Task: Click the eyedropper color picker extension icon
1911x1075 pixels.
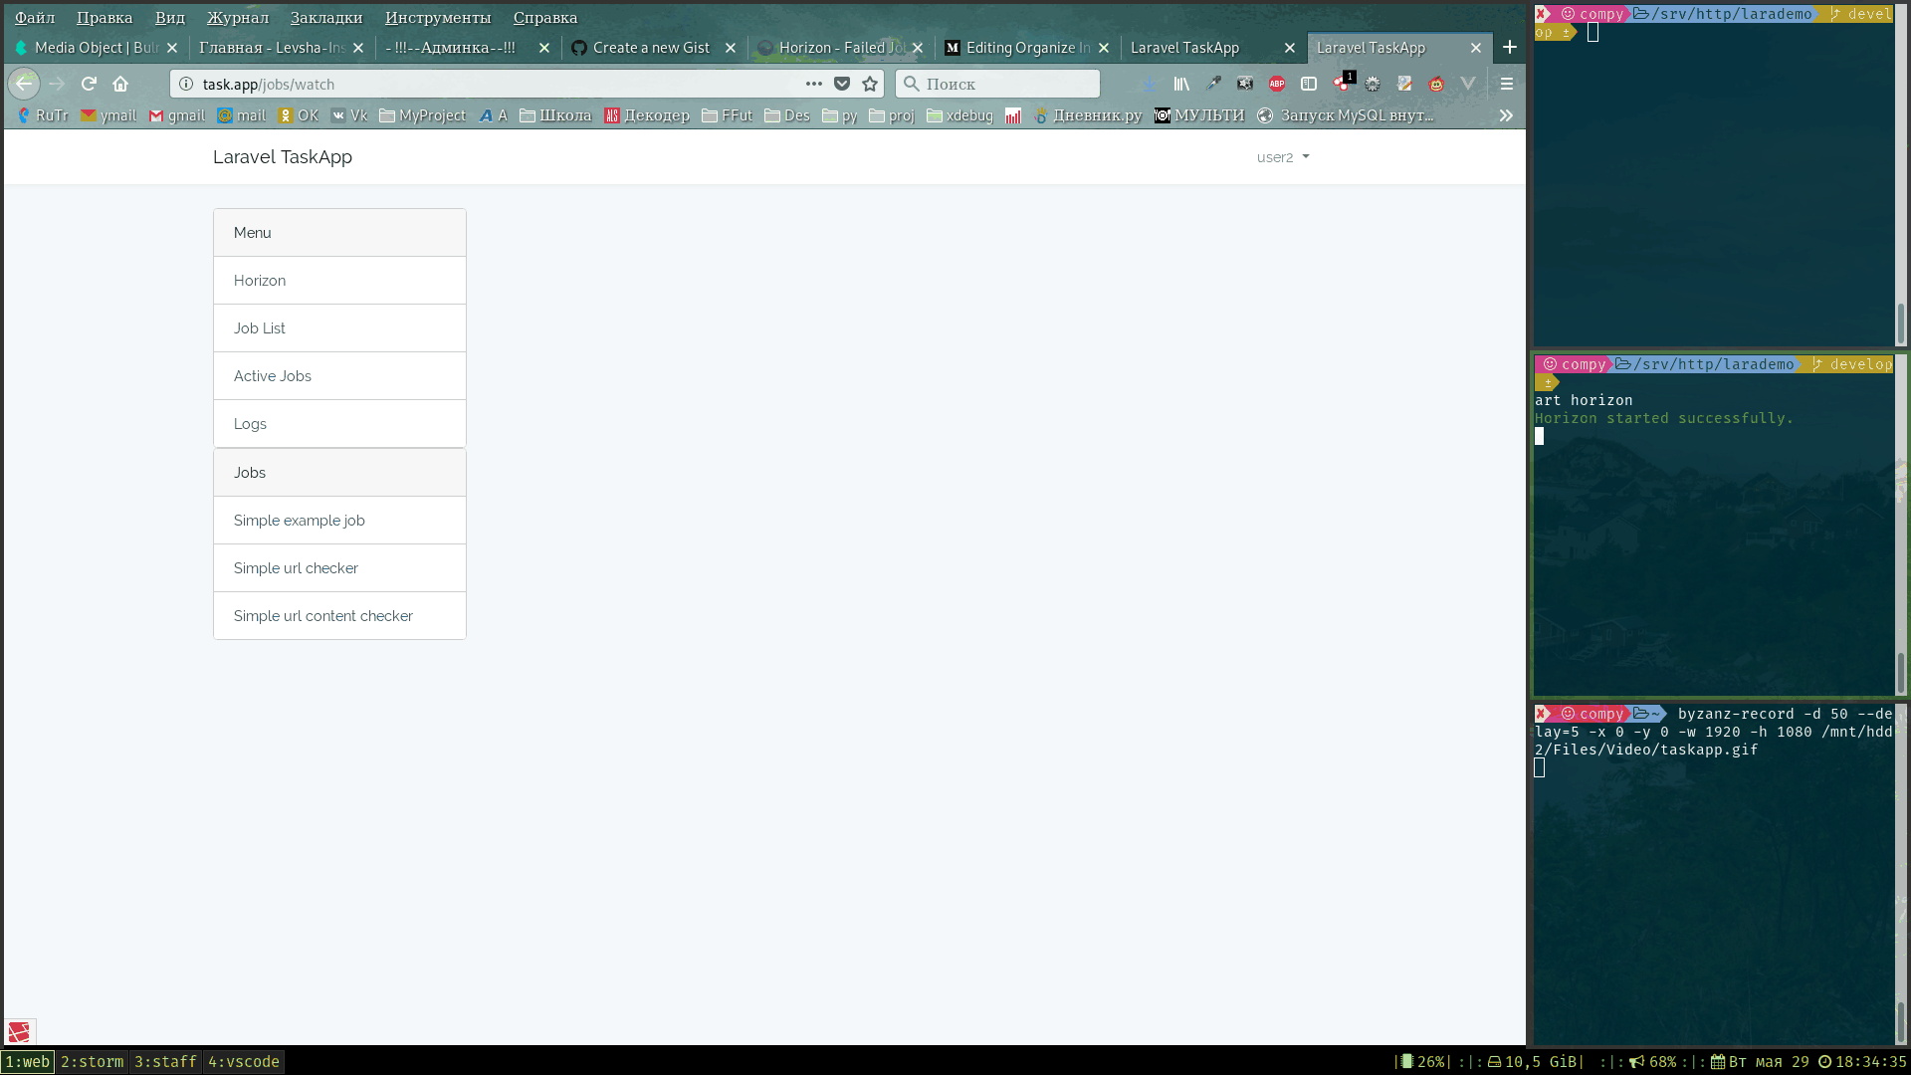Action: pos(1213,85)
